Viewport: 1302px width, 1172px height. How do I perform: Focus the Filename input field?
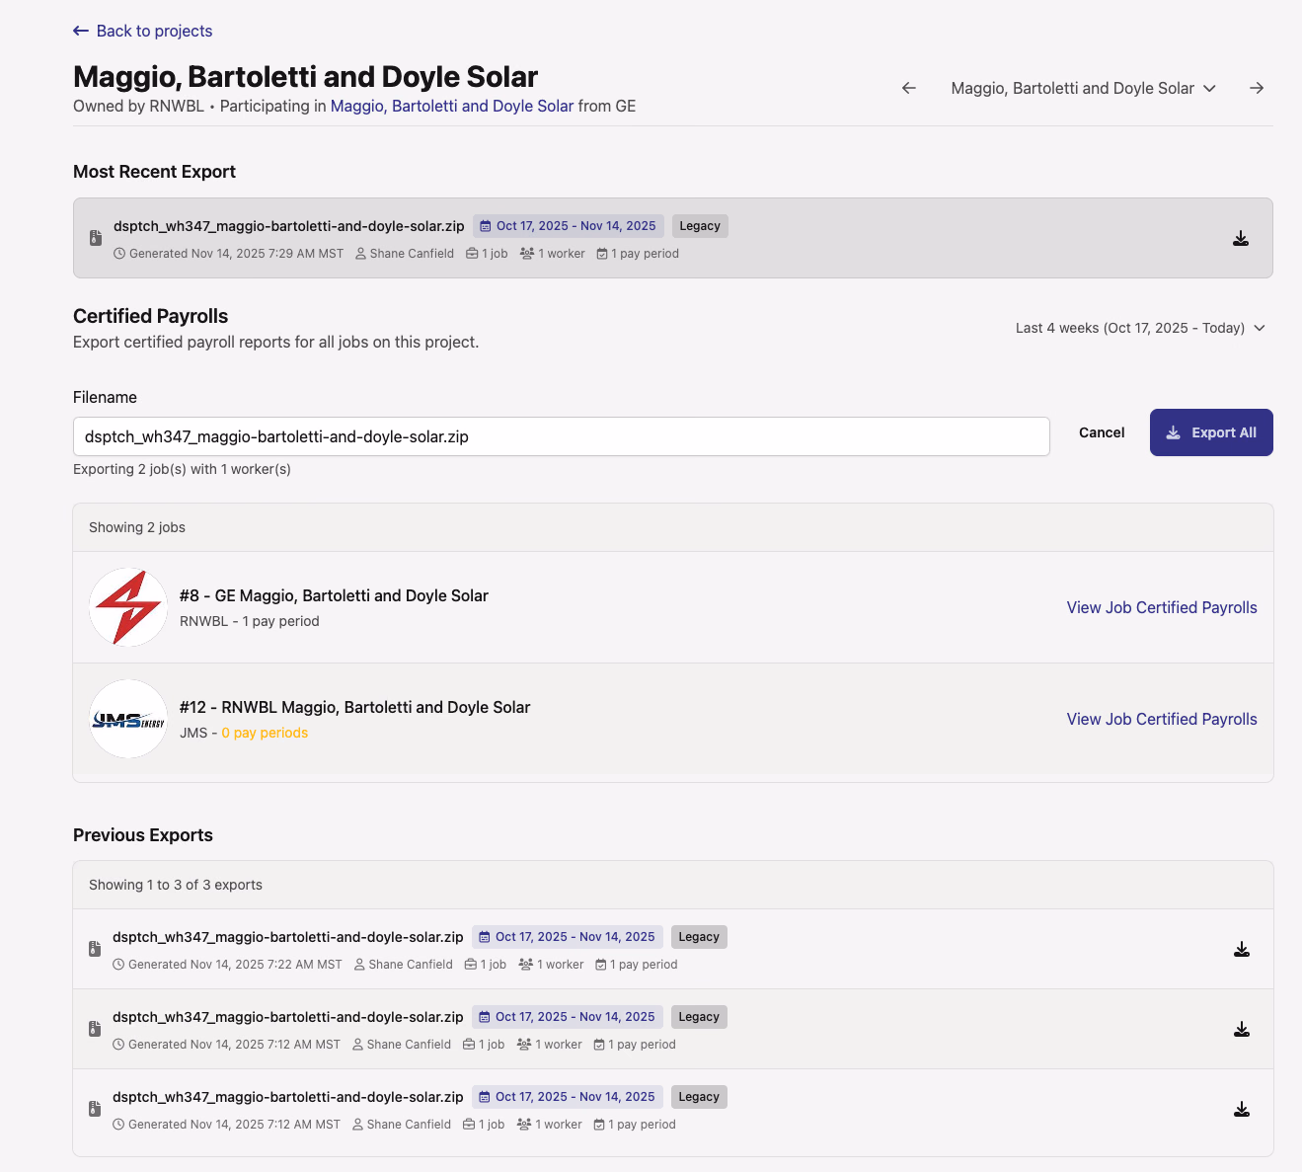coord(561,436)
